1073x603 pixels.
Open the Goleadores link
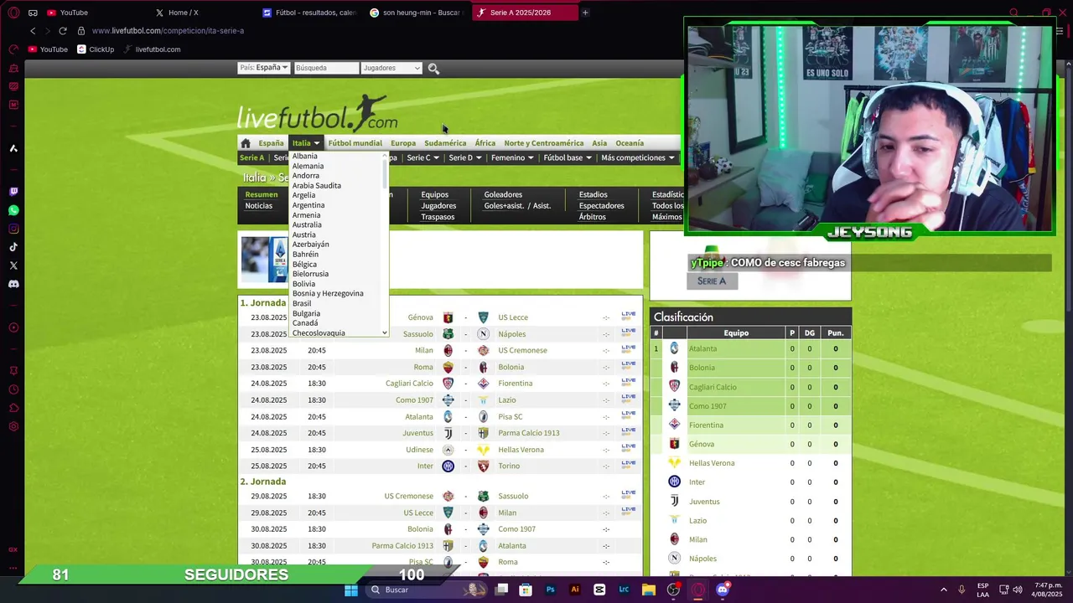pyautogui.click(x=503, y=194)
